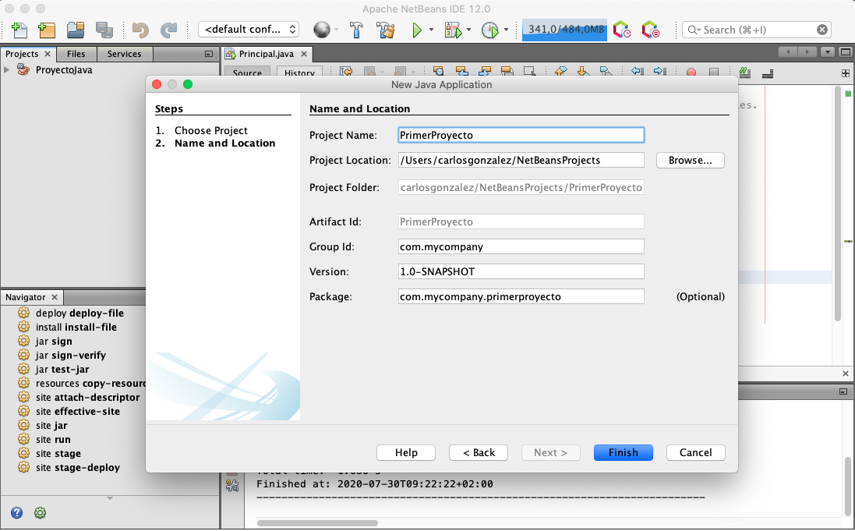The height and width of the screenshot is (531, 855).
Task: Click the memory usage bar 341,0/484,0MB
Action: 564,30
